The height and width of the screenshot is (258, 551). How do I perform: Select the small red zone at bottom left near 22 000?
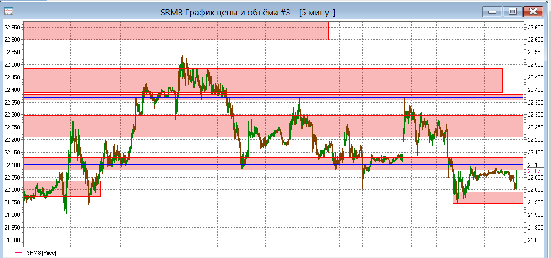62,188
